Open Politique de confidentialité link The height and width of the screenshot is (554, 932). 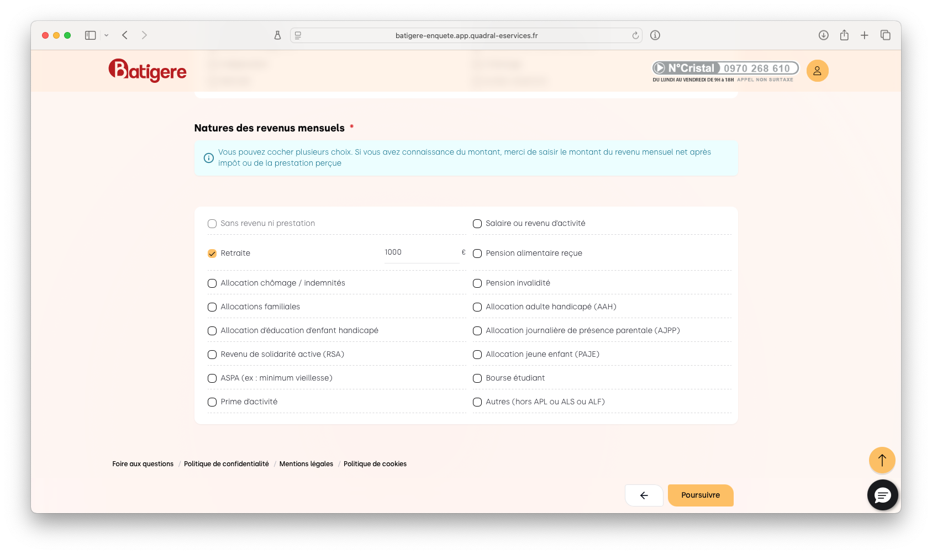(x=227, y=464)
